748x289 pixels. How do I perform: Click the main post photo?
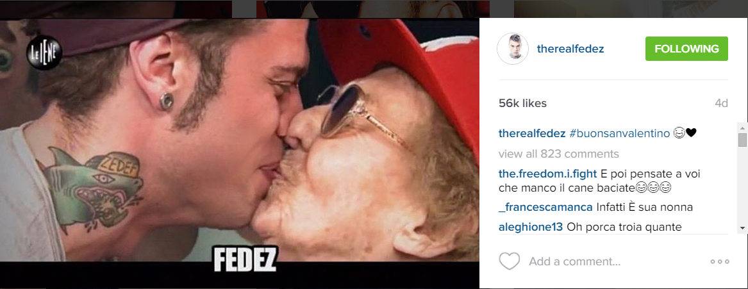[x=240, y=153]
